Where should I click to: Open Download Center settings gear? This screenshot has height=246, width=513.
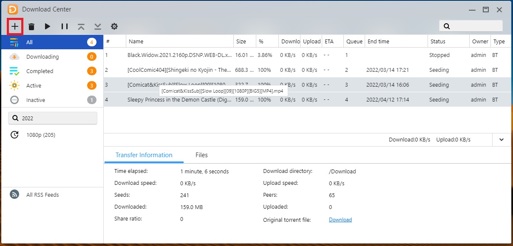[114, 26]
